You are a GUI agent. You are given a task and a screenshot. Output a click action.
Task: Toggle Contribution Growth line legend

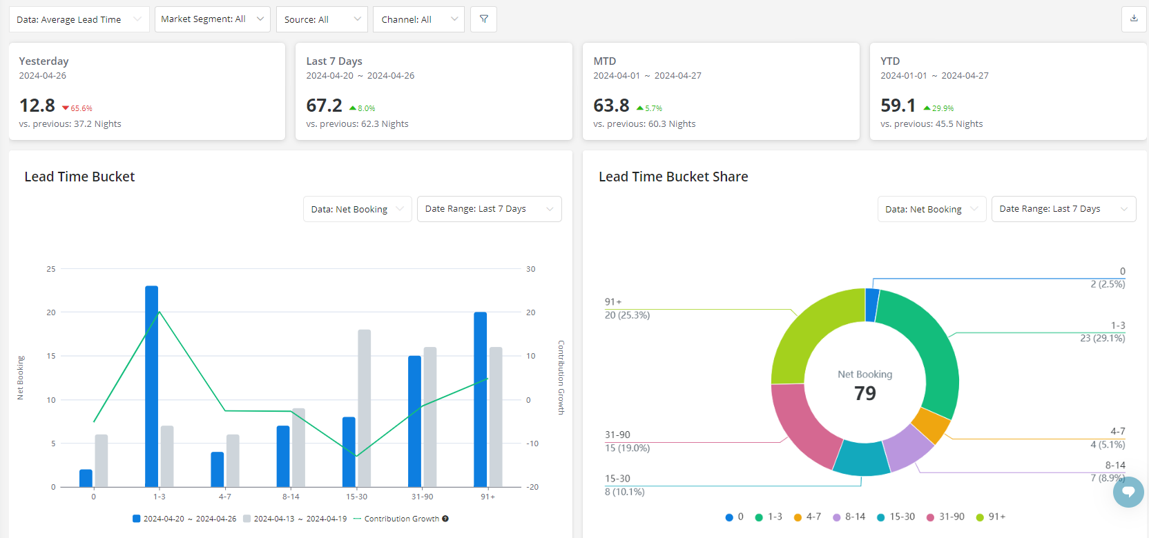(x=396, y=519)
